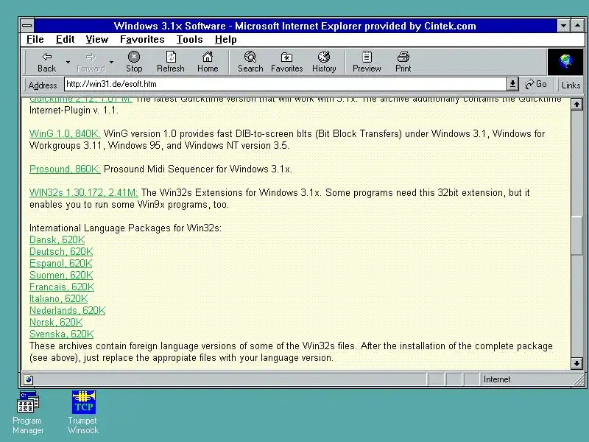
Task: Click the Internet zone status panel
Action: (526, 379)
